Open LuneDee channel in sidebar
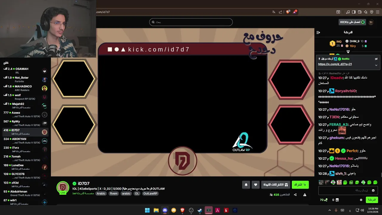Screen dimensions: 382x215 (25, 167)
